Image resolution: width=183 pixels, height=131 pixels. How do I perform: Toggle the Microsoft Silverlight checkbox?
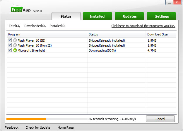(10, 50)
